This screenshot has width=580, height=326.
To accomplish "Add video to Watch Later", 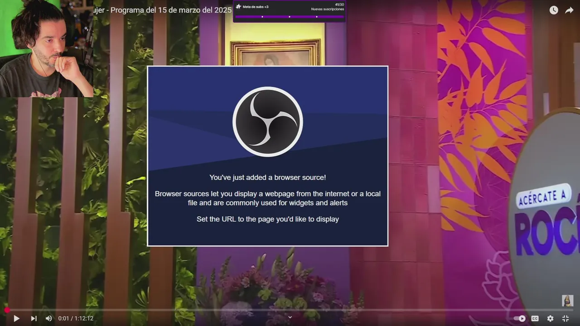I will point(554,10).
